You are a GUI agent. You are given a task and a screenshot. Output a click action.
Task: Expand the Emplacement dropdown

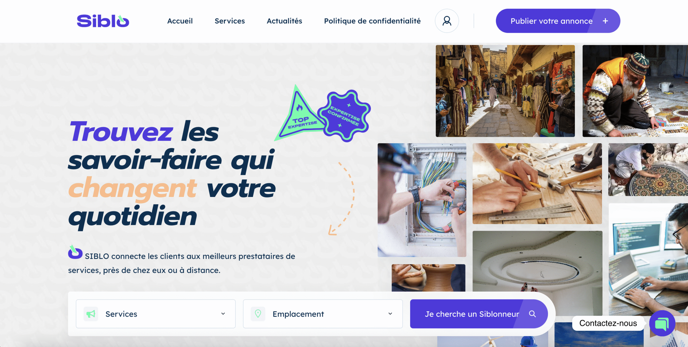323,314
